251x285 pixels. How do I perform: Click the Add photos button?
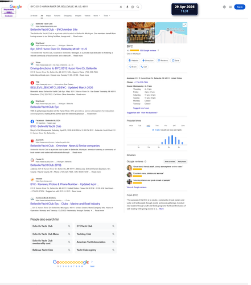182,161
